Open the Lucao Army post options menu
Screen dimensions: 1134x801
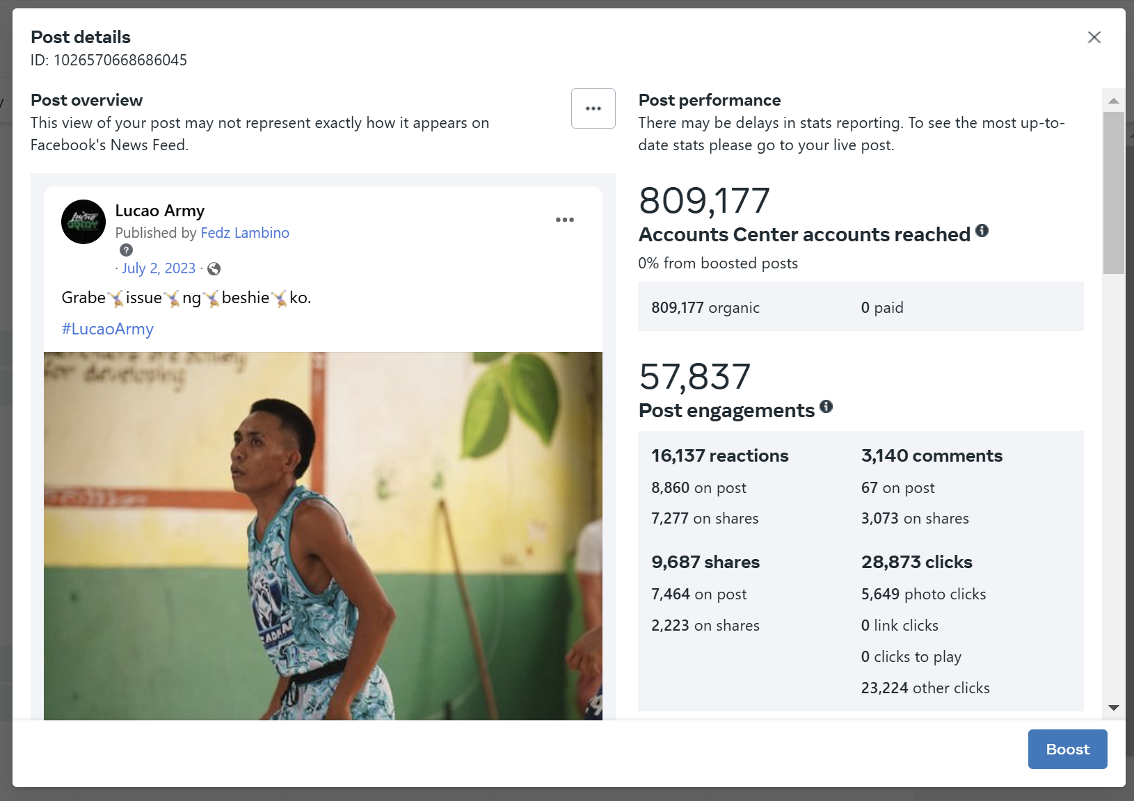pyautogui.click(x=564, y=220)
